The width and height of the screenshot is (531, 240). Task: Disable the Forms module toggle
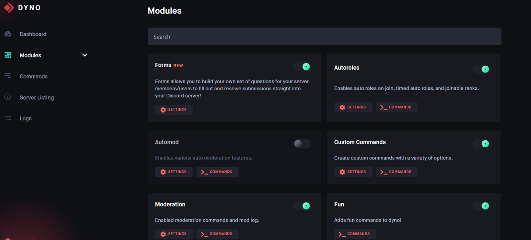(302, 66)
